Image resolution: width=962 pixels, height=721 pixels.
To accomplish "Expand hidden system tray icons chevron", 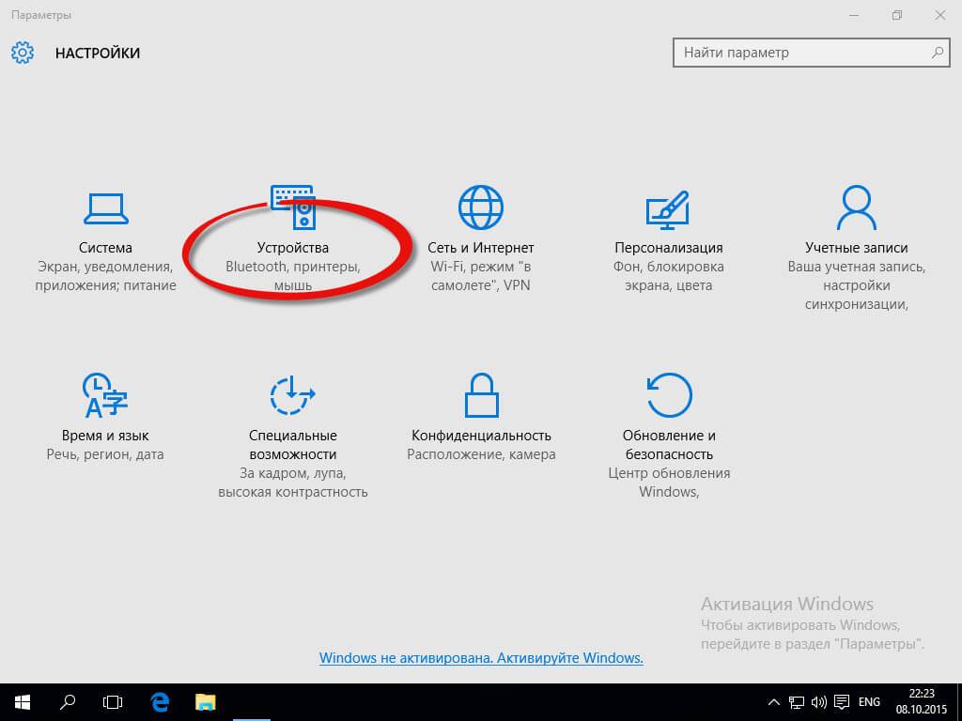I will click(x=773, y=702).
